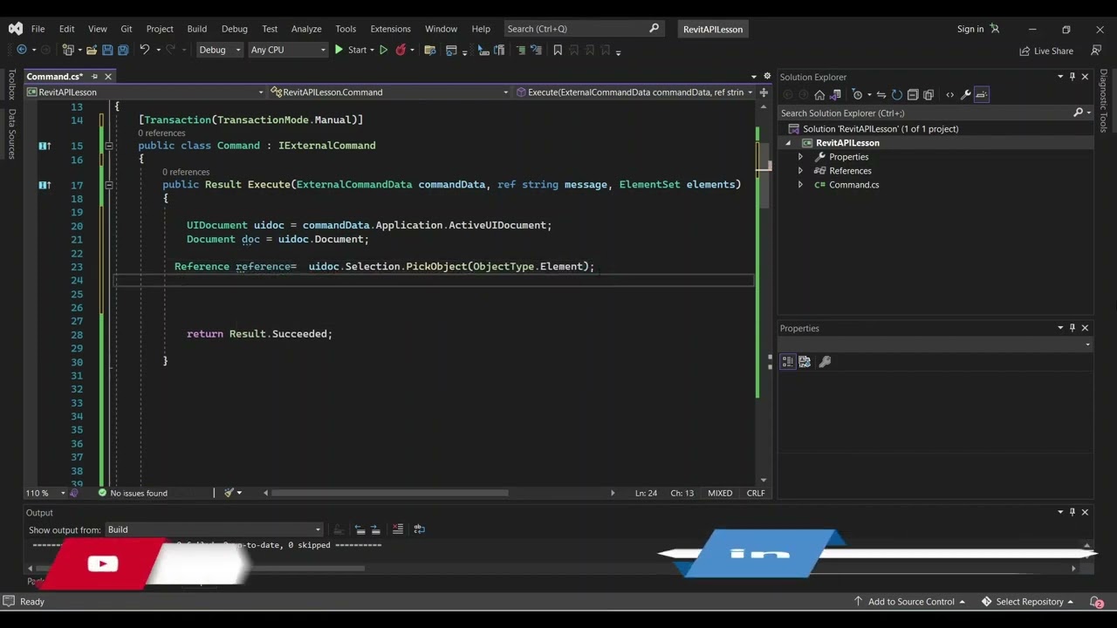Image resolution: width=1117 pixels, height=628 pixels.
Task: Open the Execute member navigation dropdown
Action: (x=634, y=92)
